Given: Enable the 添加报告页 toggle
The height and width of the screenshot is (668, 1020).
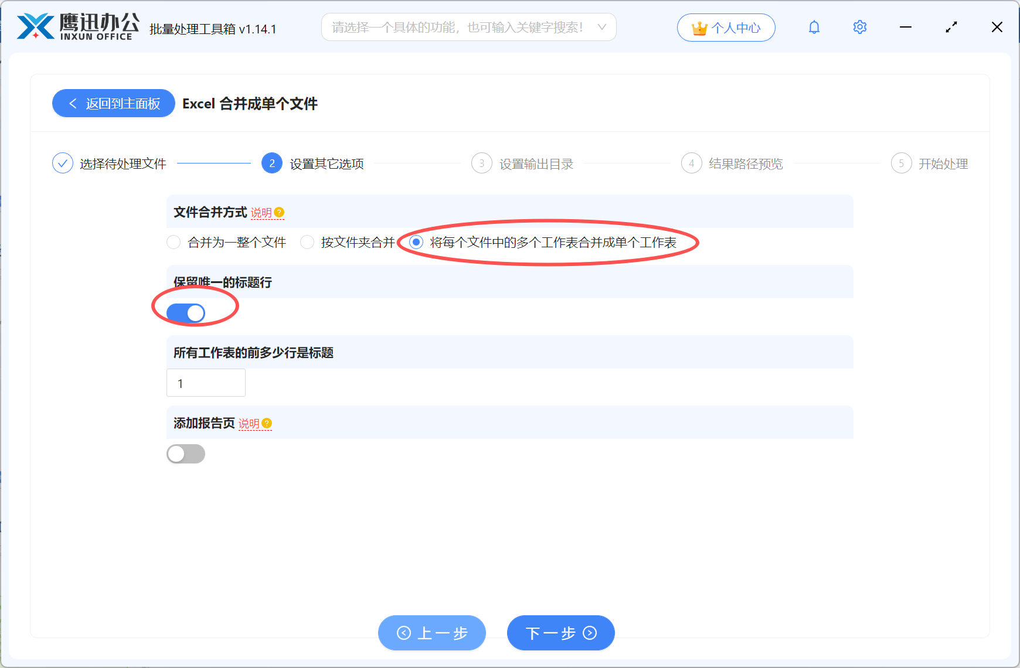Looking at the screenshot, I should 186,454.
